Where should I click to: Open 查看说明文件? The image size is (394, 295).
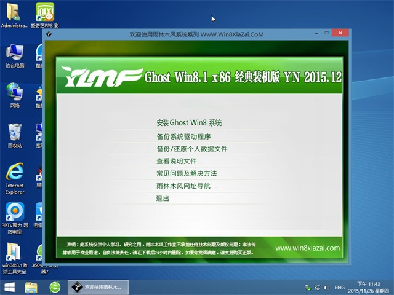[x=177, y=161]
